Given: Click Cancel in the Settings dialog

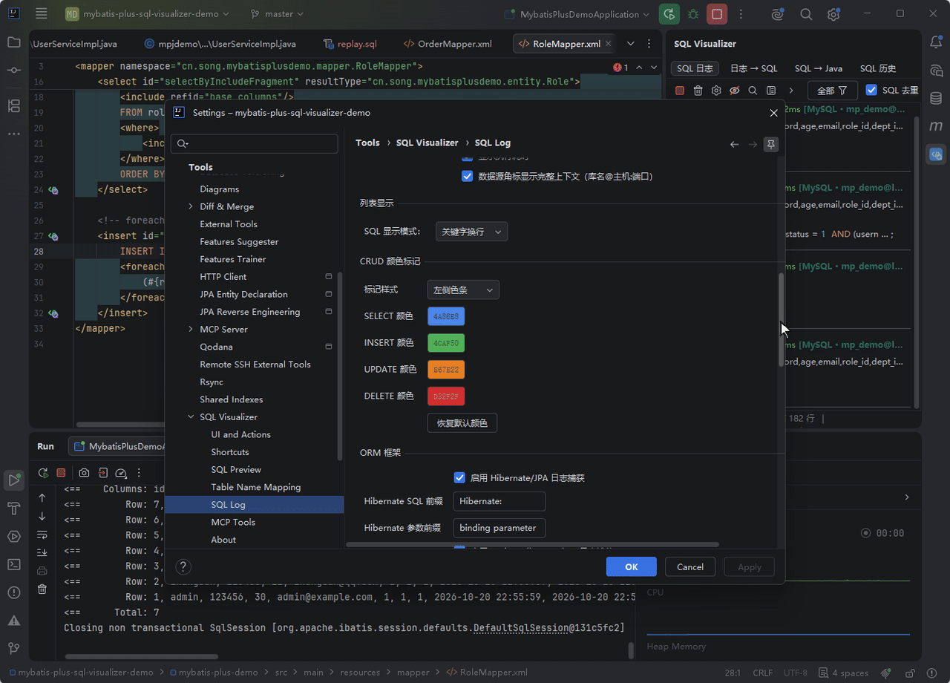Looking at the screenshot, I should [x=690, y=566].
